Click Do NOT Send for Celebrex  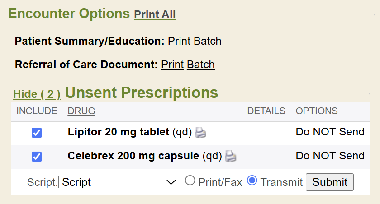coord(330,156)
